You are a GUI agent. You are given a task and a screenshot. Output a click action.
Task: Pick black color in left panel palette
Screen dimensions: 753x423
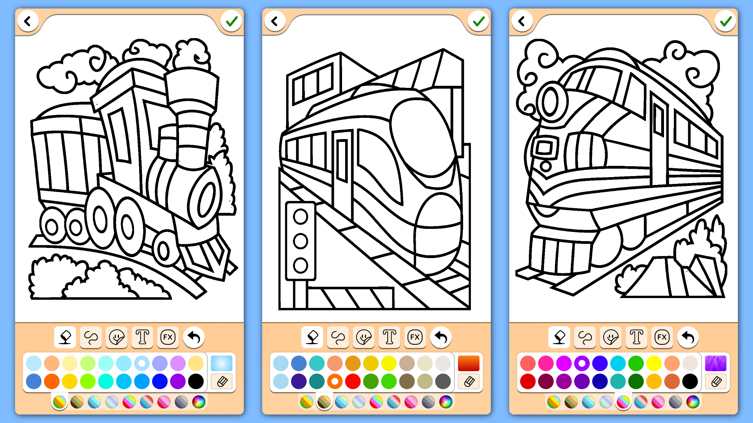tap(196, 381)
